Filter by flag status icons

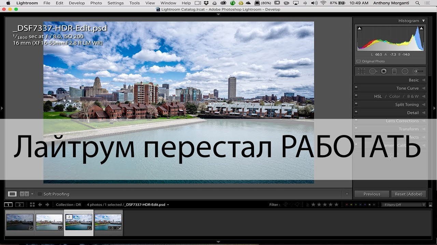point(291,205)
